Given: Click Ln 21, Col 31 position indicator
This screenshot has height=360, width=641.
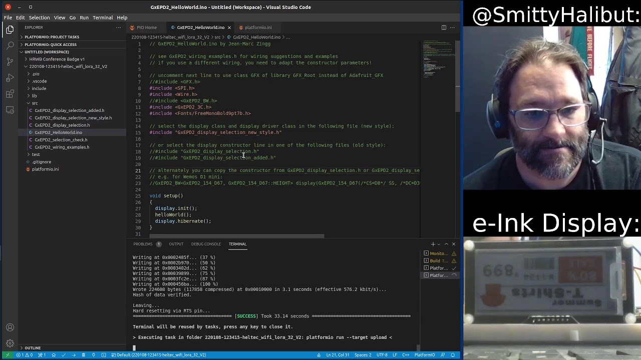Looking at the screenshot, I should coord(339,355).
